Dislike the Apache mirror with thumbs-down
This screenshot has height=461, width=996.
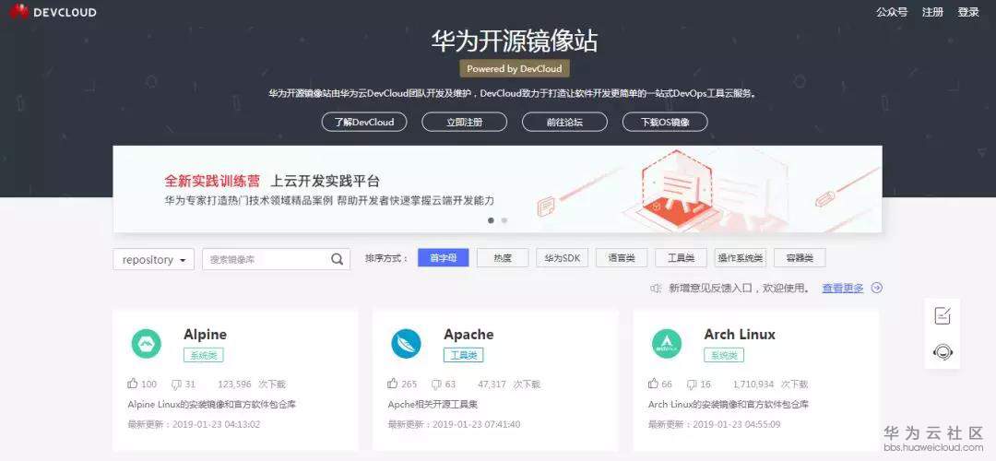coord(436,384)
